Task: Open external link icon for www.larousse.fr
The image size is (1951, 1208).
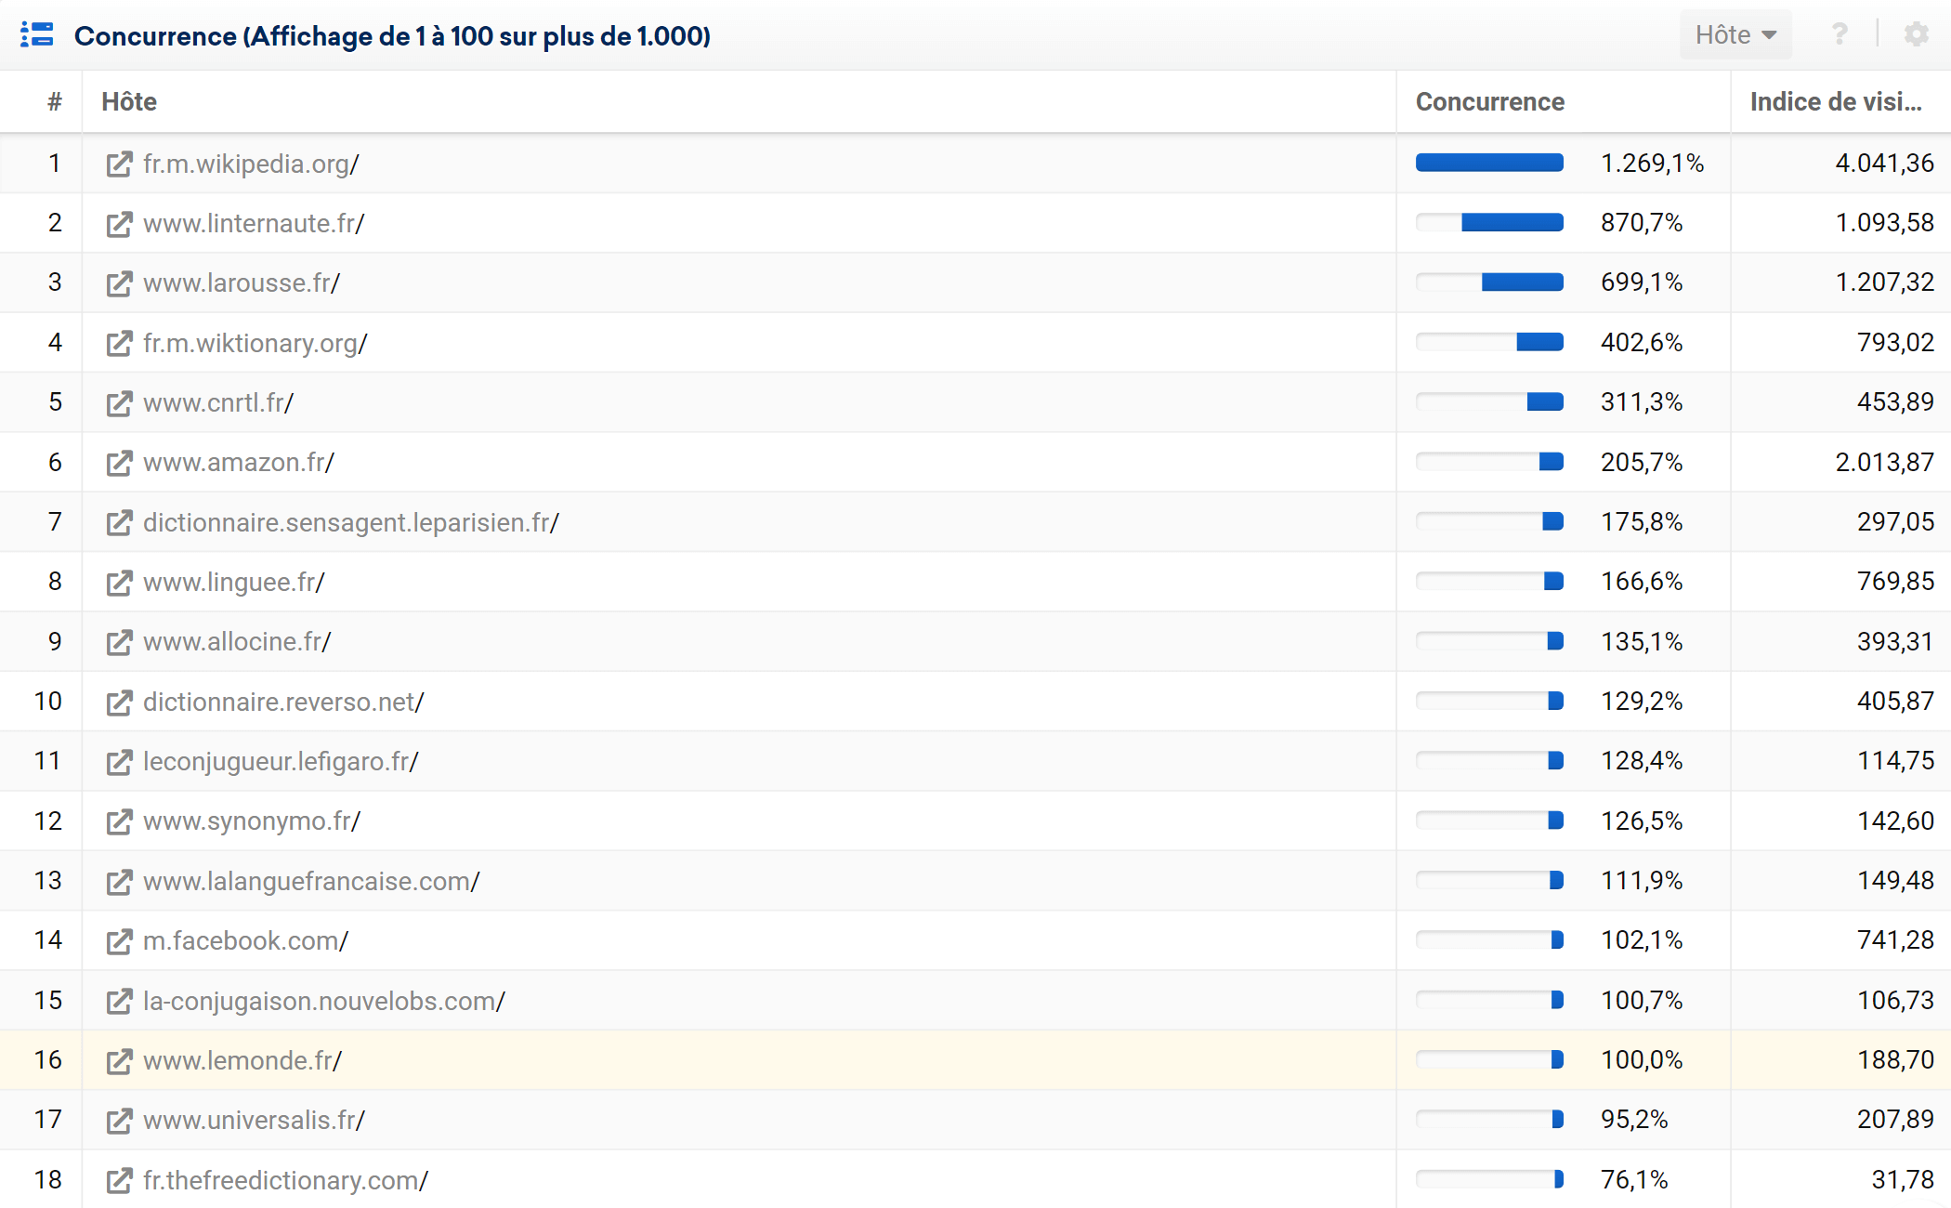Action: tap(119, 283)
